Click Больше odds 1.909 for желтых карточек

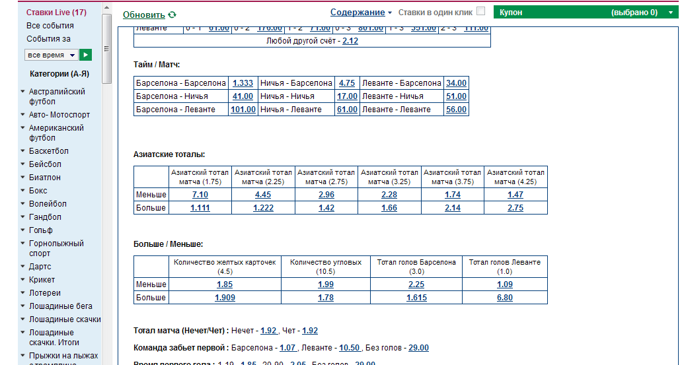pos(225,298)
